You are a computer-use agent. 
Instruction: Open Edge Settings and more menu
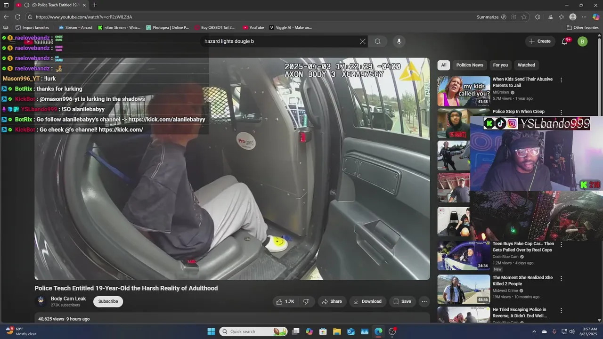pyautogui.click(x=584, y=17)
